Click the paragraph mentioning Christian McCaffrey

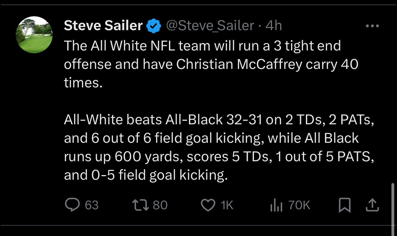[x=211, y=65]
